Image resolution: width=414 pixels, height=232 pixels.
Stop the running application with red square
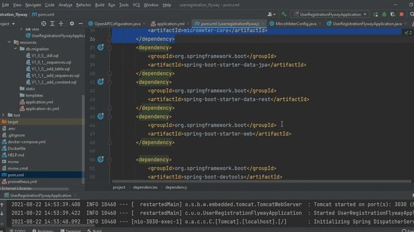pyautogui.click(x=402, y=14)
